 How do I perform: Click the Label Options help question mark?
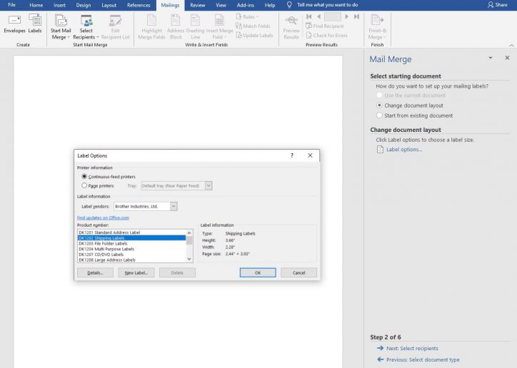(x=291, y=155)
